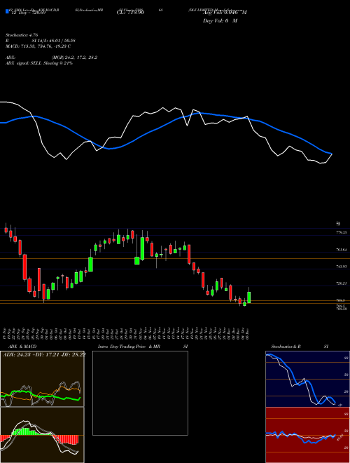Click the 'SI 14/3: 48.01 / 59.58' readout
Image resolution: width=350 pixels, height=463 pixels.
(54, 41)
